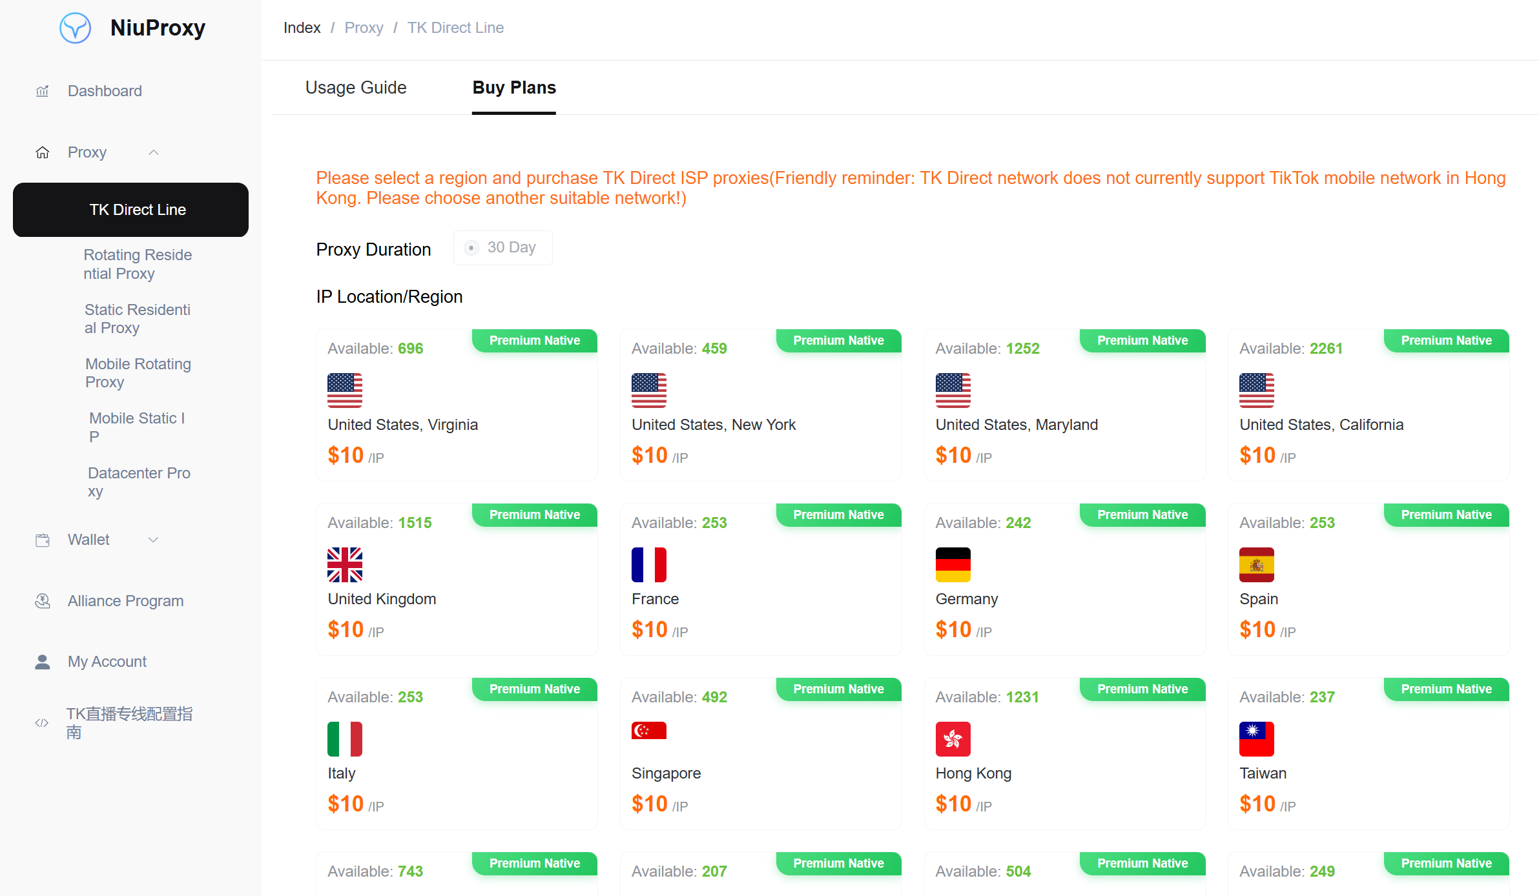Click the Proxy home icon in sidebar
This screenshot has height=896, width=1539.
pyautogui.click(x=43, y=152)
